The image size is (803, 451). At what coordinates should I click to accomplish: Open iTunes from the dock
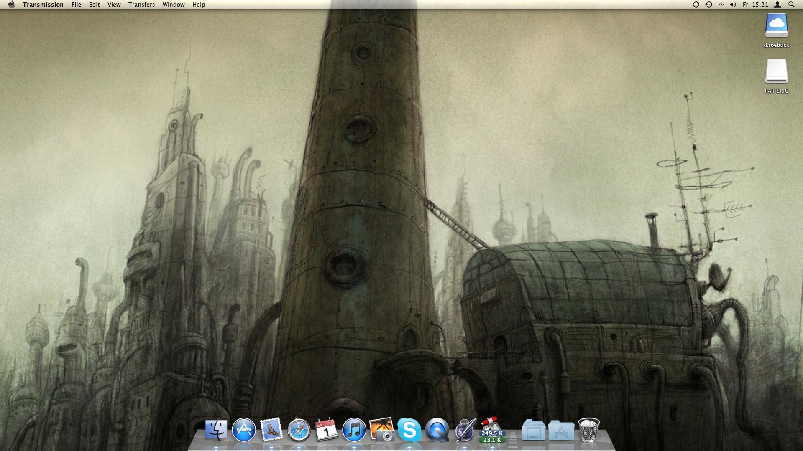[354, 429]
